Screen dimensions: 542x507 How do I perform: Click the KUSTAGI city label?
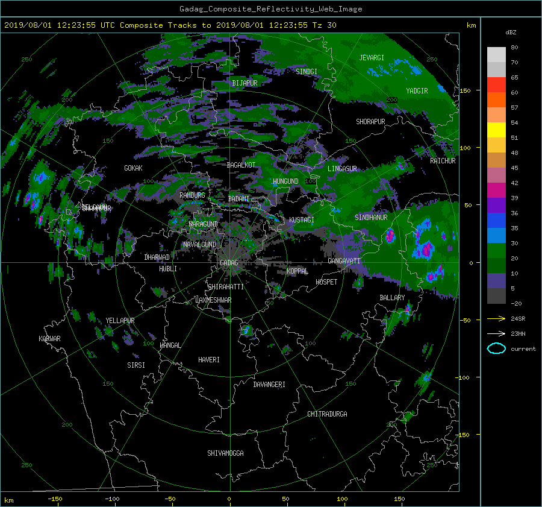(x=302, y=220)
